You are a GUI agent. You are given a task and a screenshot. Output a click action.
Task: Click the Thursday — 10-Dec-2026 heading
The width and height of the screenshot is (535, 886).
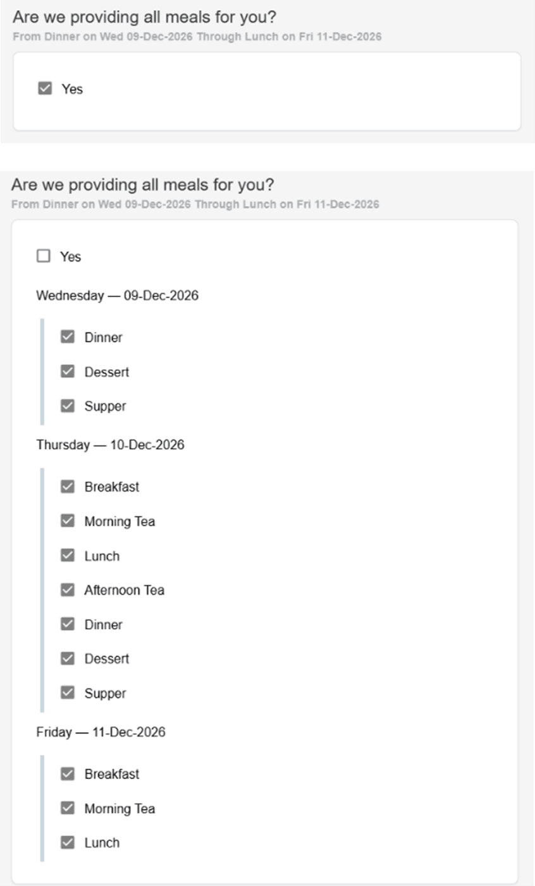110,445
